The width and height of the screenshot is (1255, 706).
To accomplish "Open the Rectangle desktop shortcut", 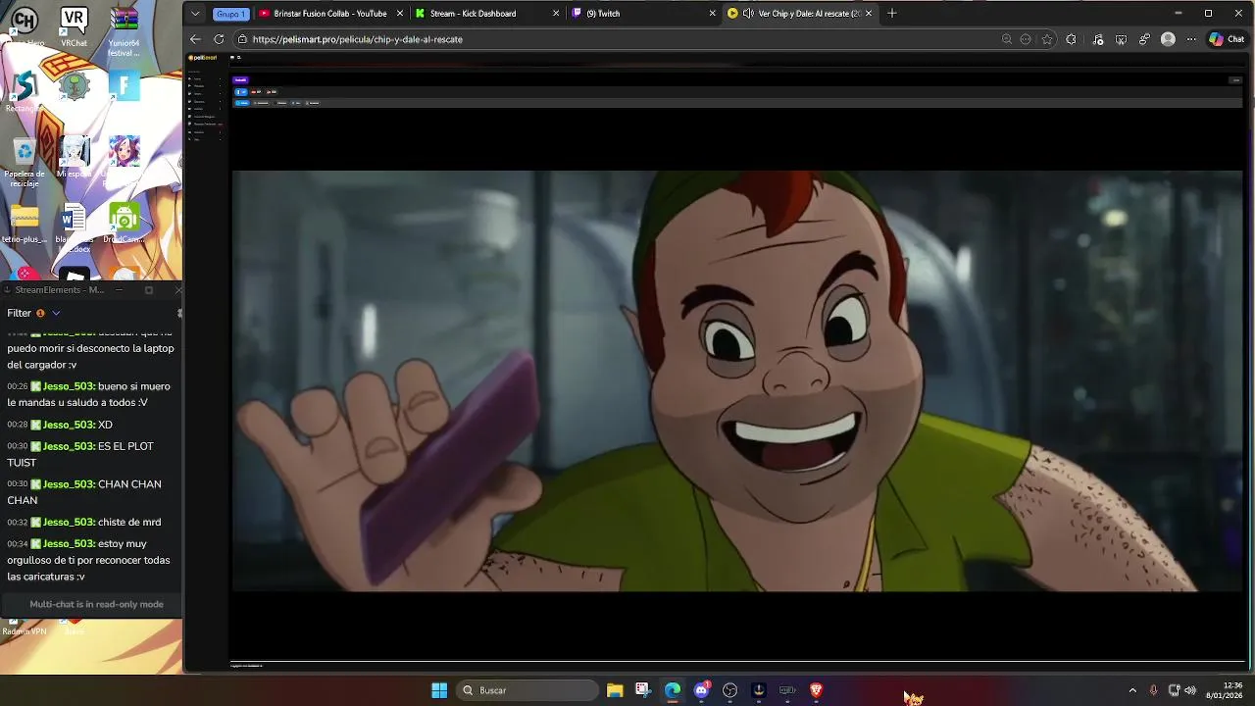I will [x=24, y=90].
